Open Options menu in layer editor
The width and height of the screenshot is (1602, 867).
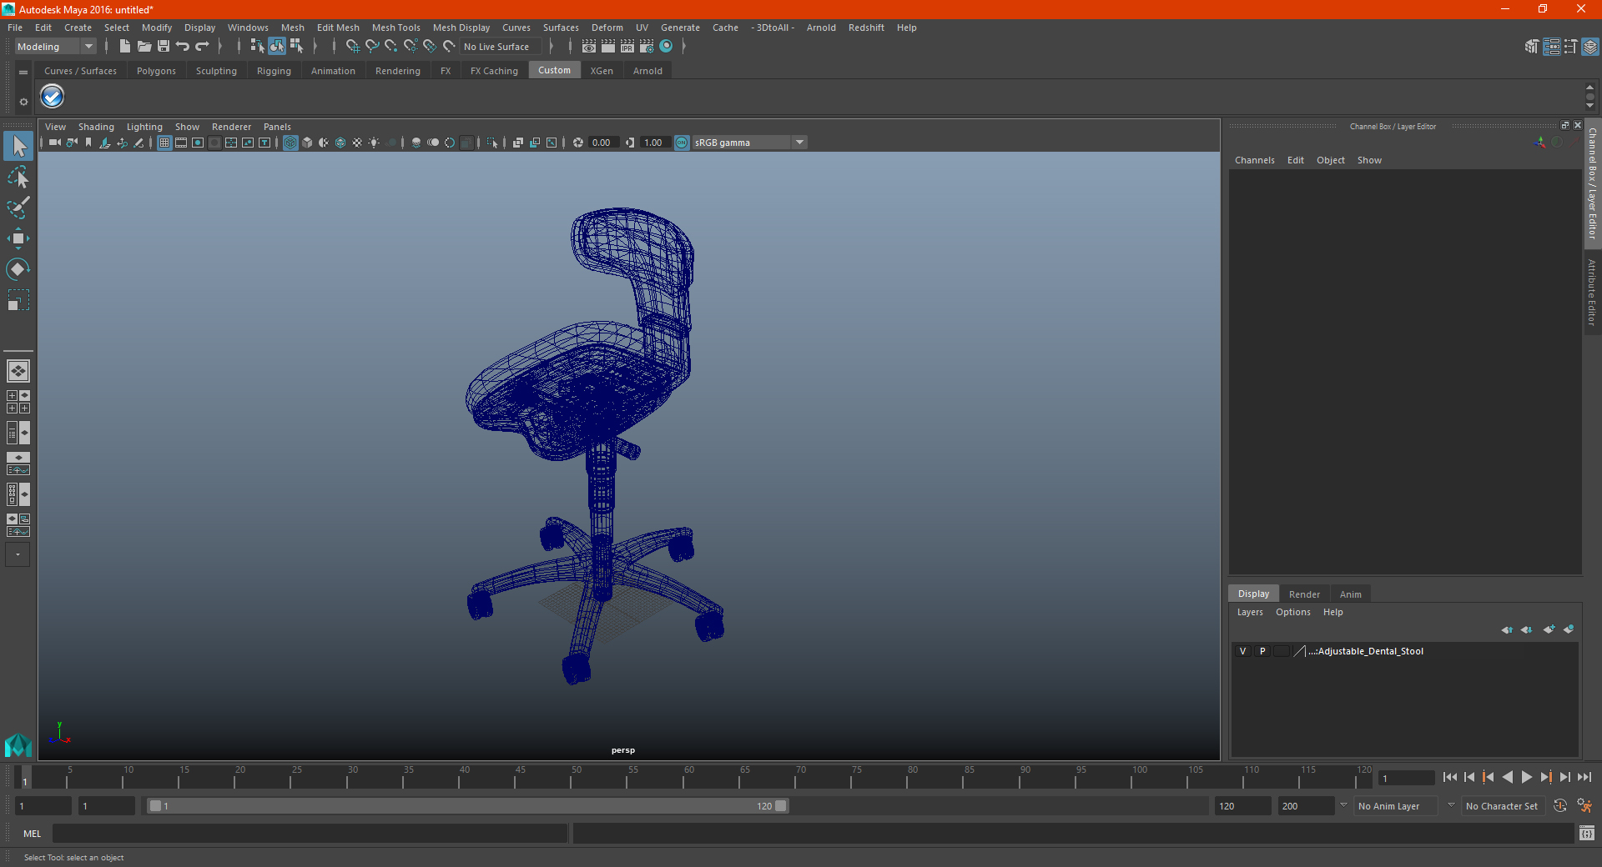1292,612
